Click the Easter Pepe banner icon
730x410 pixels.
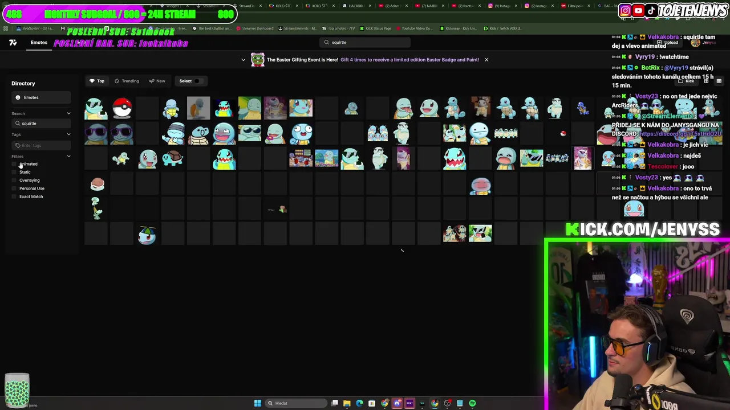[x=257, y=60]
